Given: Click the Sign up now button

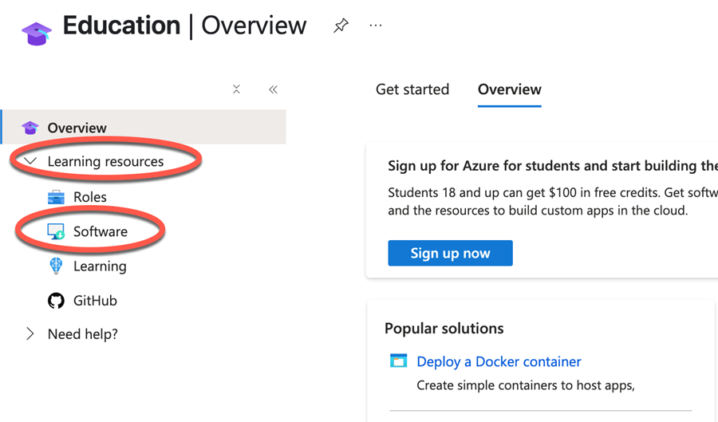Looking at the screenshot, I should coord(450,253).
